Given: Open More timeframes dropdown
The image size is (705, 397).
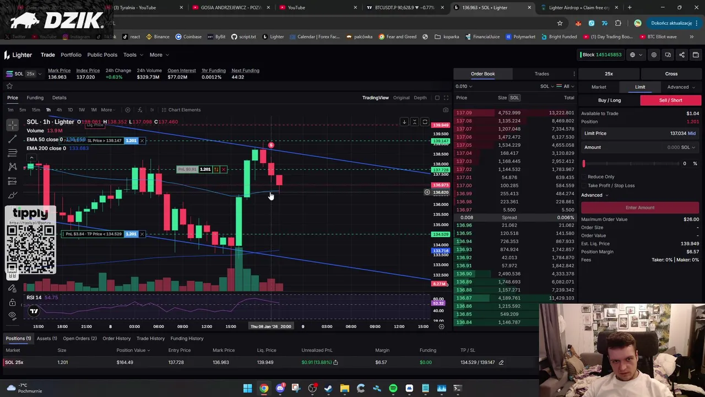Looking at the screenshot, I should click(x=107, y=110).
